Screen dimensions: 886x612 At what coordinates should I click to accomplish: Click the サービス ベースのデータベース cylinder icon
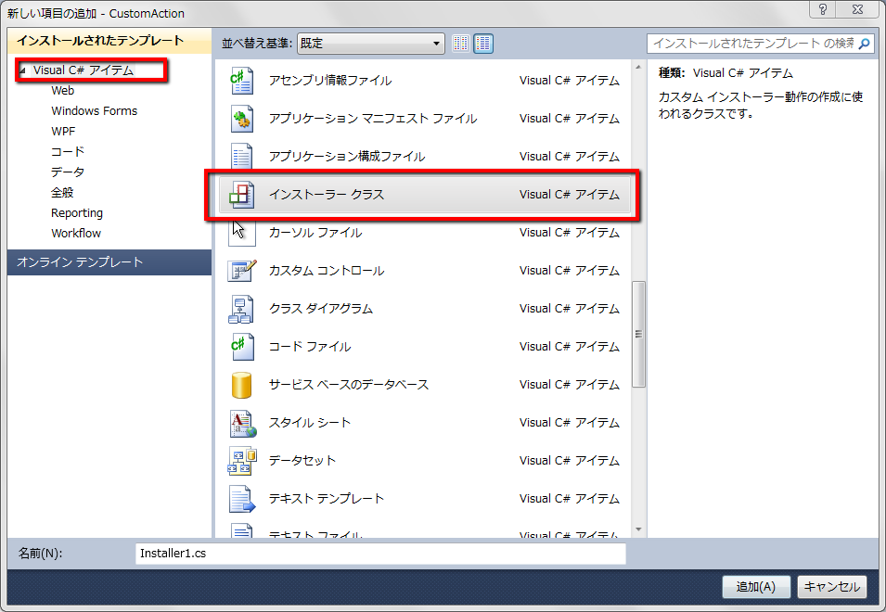[242, 385]
